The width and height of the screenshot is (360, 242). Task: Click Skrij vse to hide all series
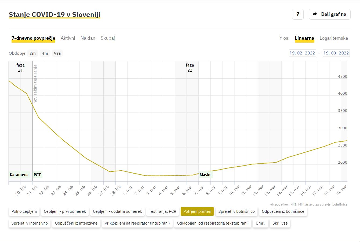tap(280, 223)
